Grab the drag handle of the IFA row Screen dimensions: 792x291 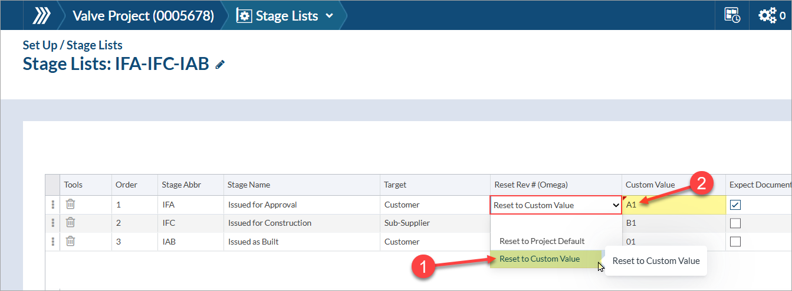point(53,205)
